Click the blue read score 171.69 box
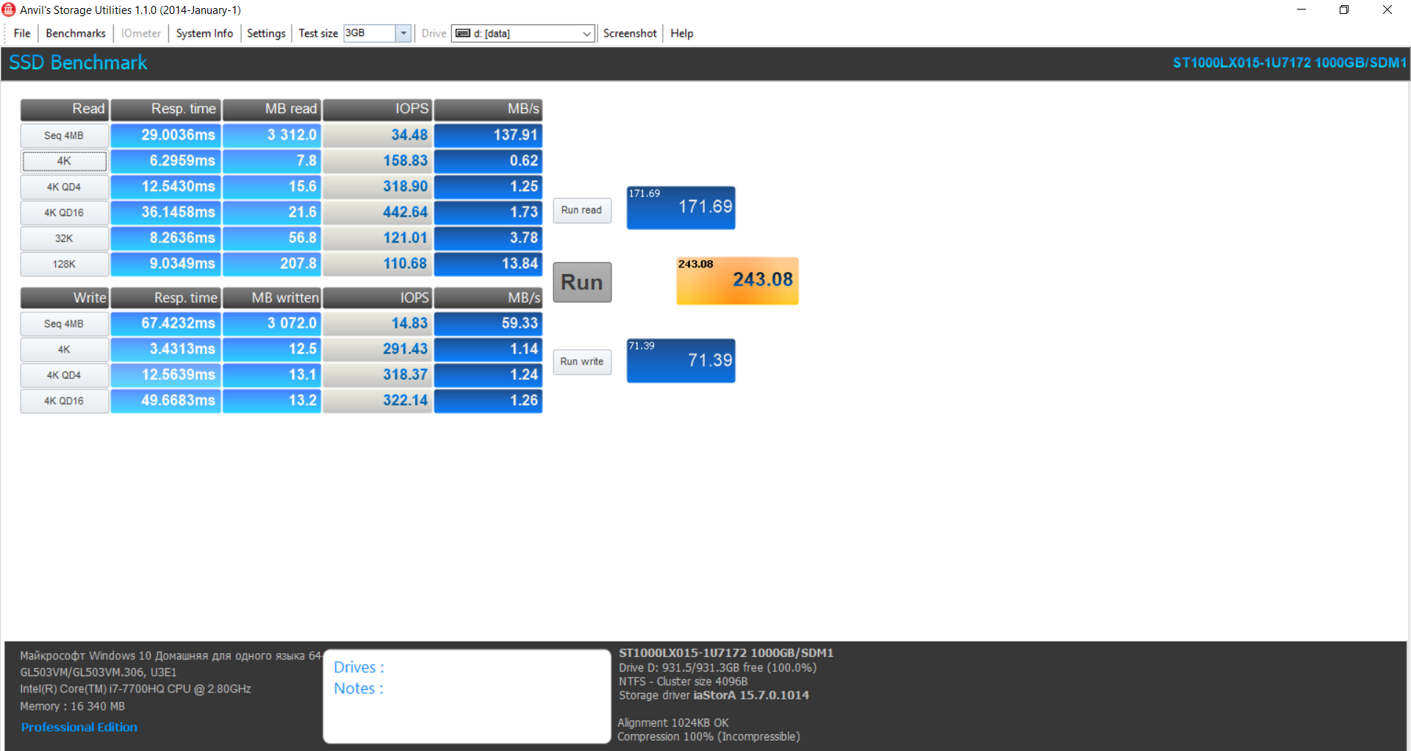 [x=681, y=208]
